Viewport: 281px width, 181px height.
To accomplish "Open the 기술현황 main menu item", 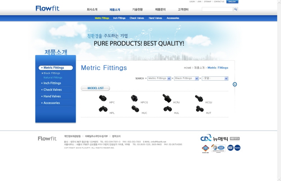I will click(137, 10).
